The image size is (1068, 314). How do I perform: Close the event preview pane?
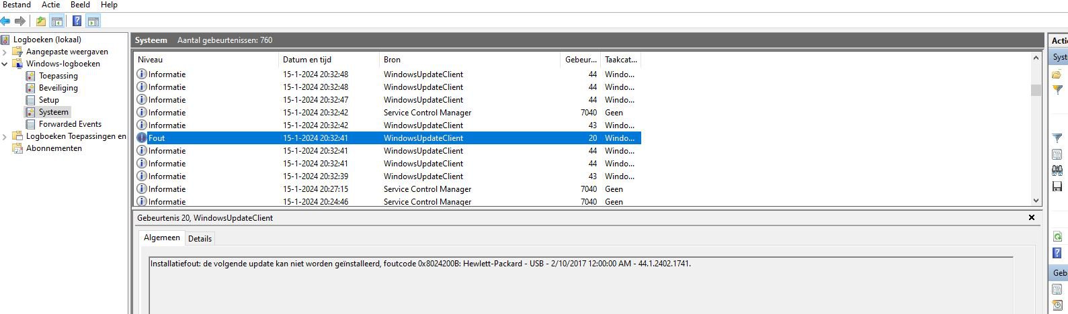(x=1032, y=217)
